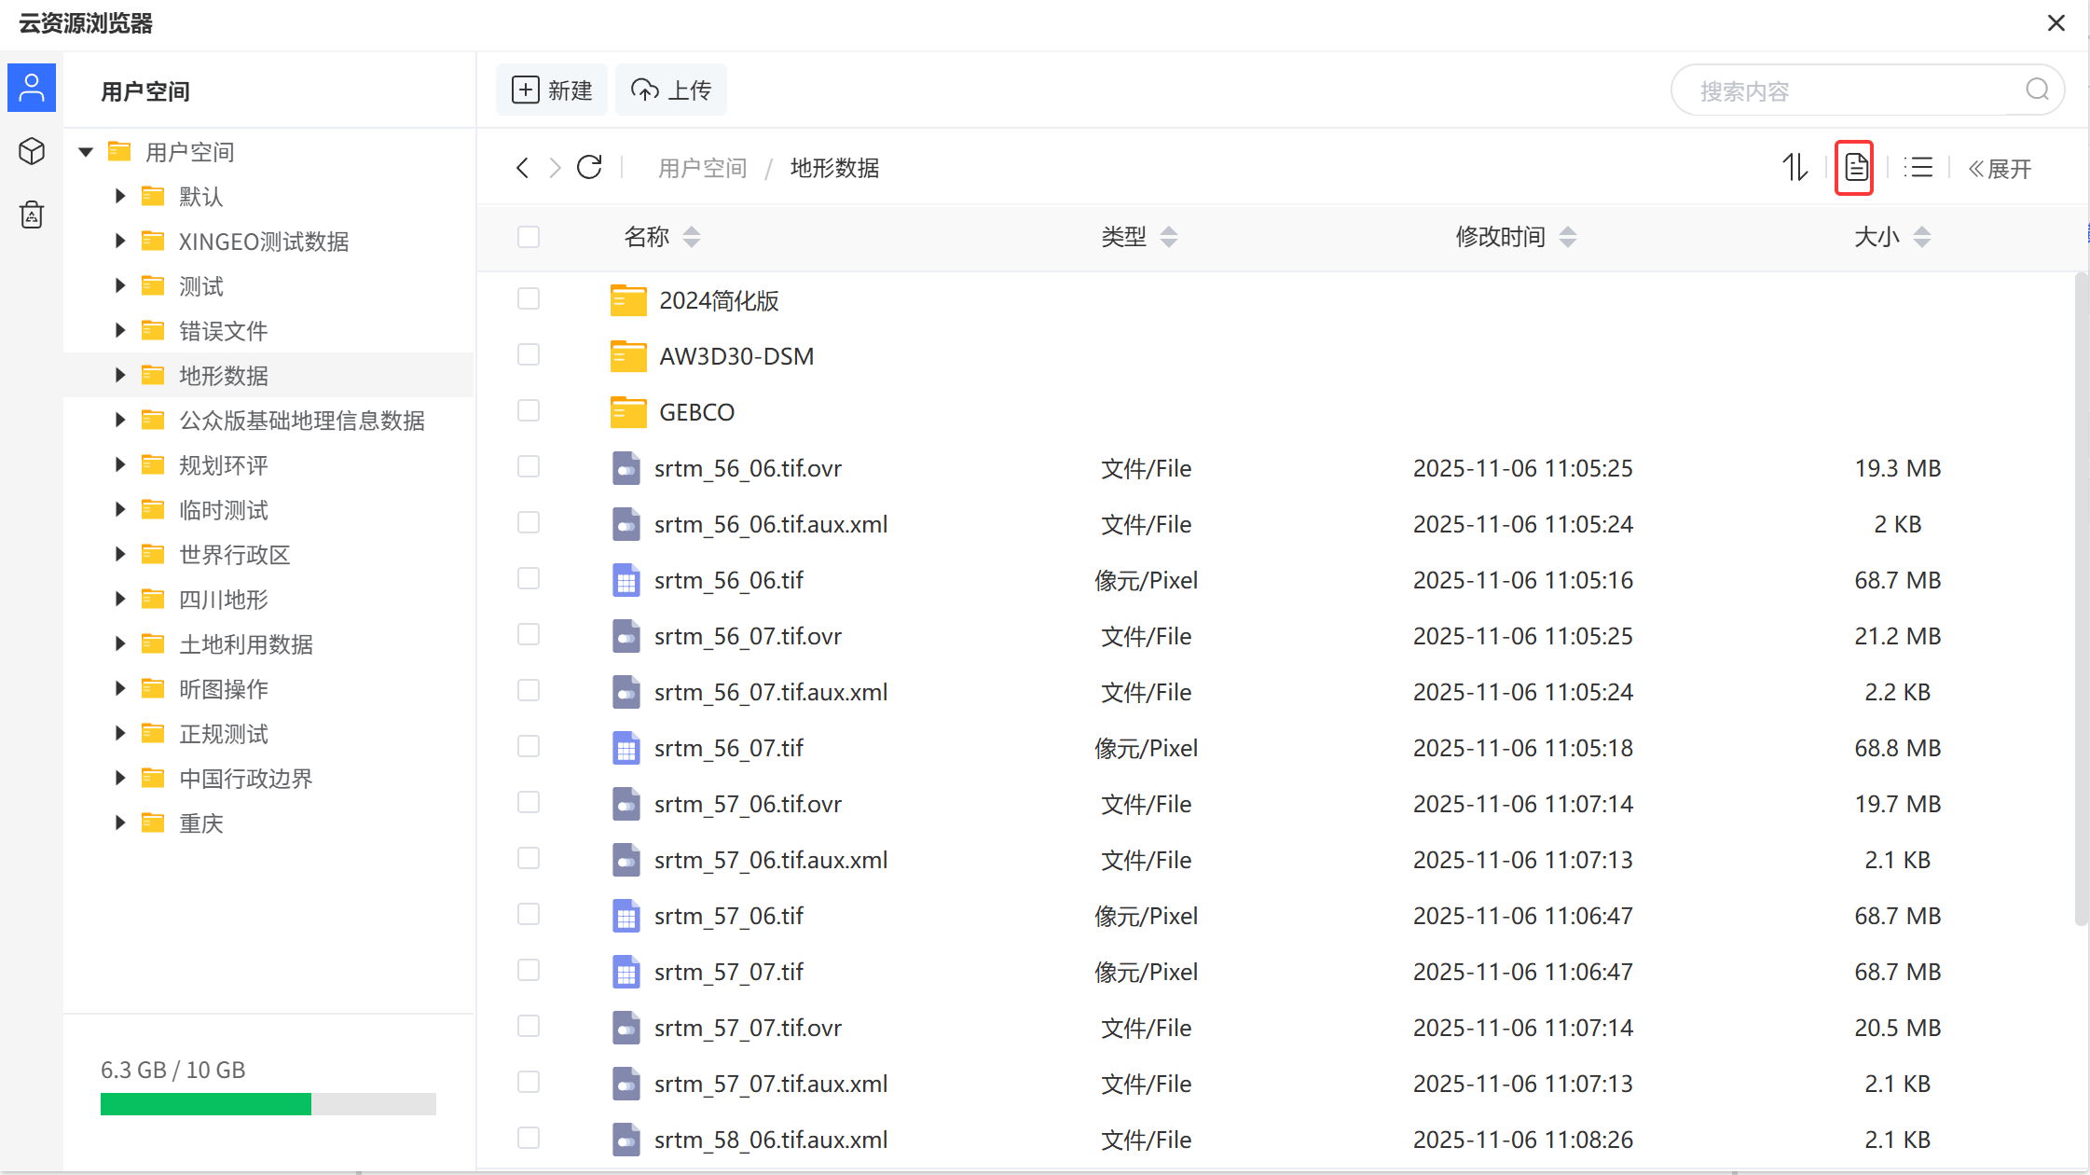Click the sort order arrows icon
2090x1175 pixels.
pyautogui.click(x=1794, y=168)
